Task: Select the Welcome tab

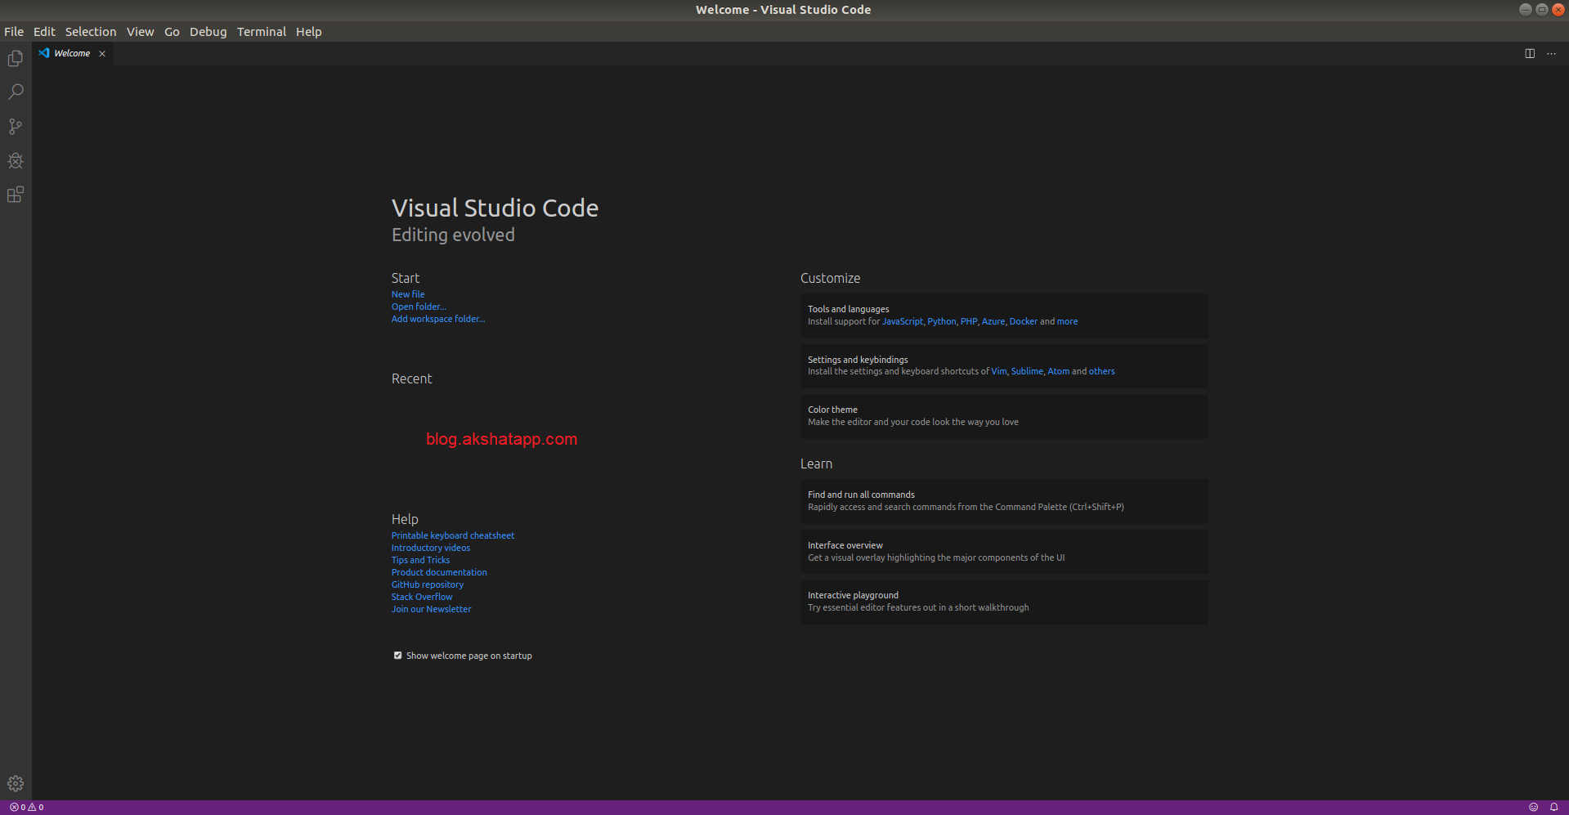Action: 72,53
